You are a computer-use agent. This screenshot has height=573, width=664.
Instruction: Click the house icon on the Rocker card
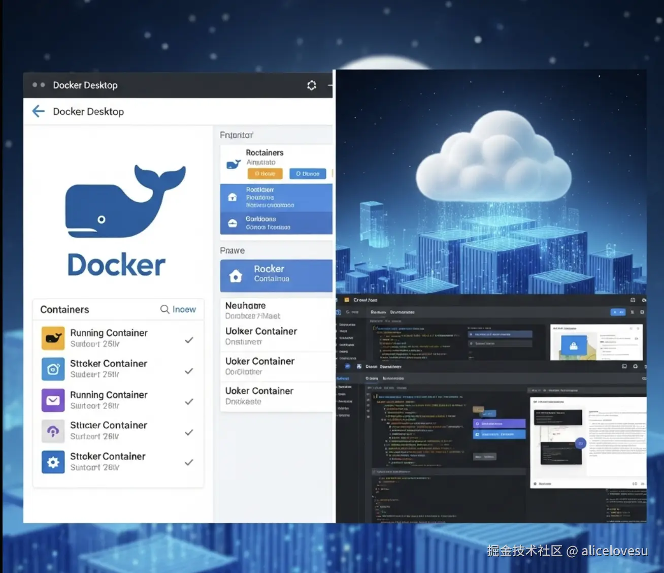[x=236, y=276]
